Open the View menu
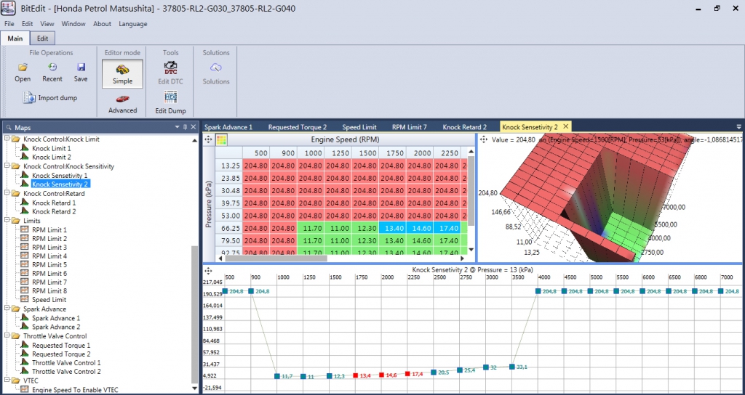The image size is (745, 395). [47, 24]
